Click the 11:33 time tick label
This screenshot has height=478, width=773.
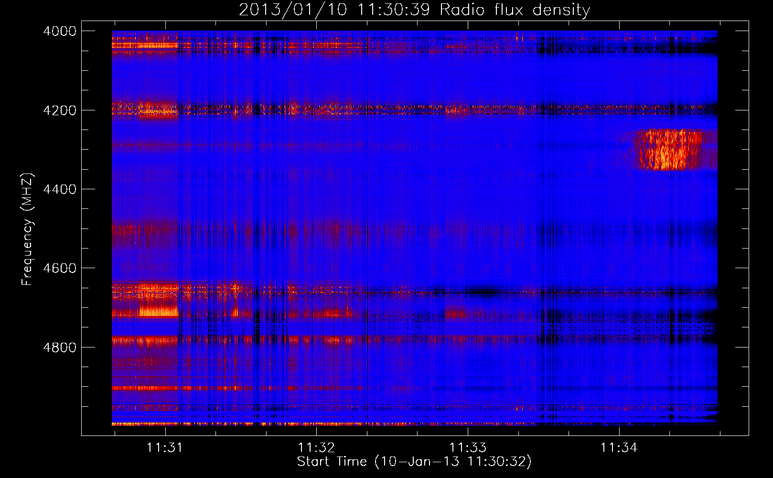click(x=468, y=447)
